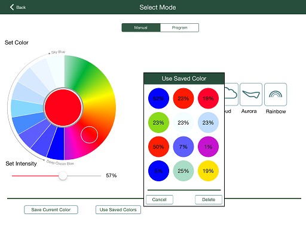The image size is (306, 229).
Task: Tap the partially hidden Cloud effect icon
Action: click(x=231, y=94)
